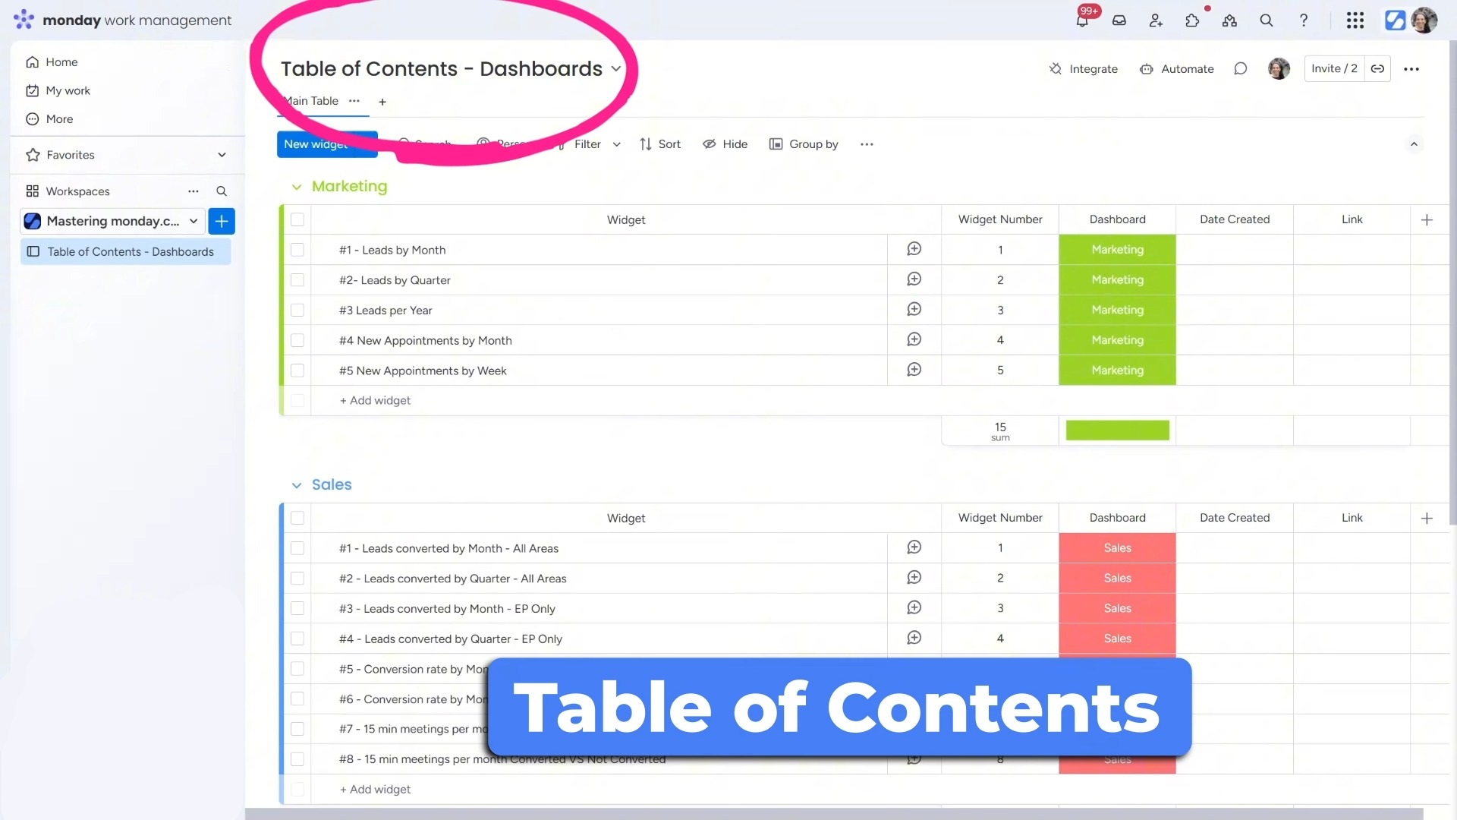Open the inbox tray icon
Viewport: 1457px width, 820px height.
(1119, 20)
